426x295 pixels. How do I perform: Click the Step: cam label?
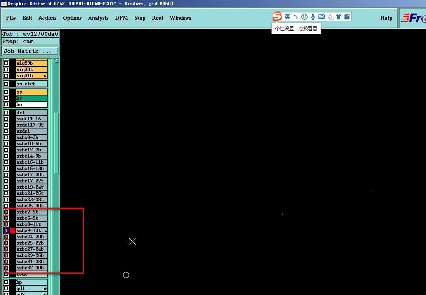pos(30,42)
